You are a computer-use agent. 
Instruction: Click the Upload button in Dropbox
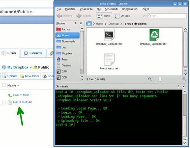[x=10, y=76]
